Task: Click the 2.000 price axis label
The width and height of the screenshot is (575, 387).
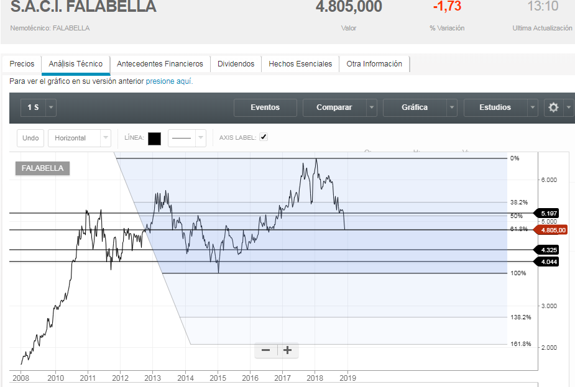Action: [x=549, y=347]
